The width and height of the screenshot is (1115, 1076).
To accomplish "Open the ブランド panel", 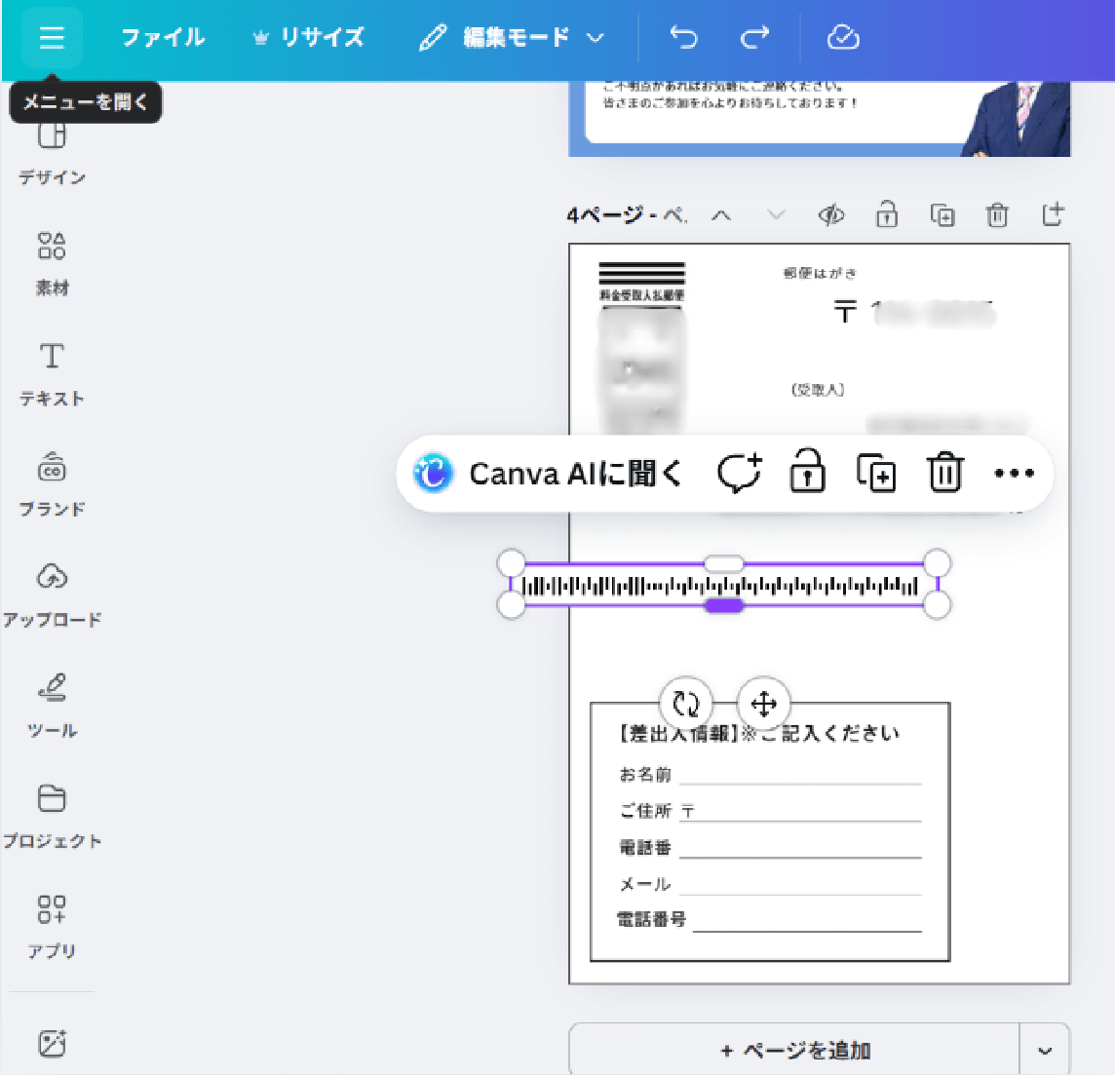I will [52, 482].
